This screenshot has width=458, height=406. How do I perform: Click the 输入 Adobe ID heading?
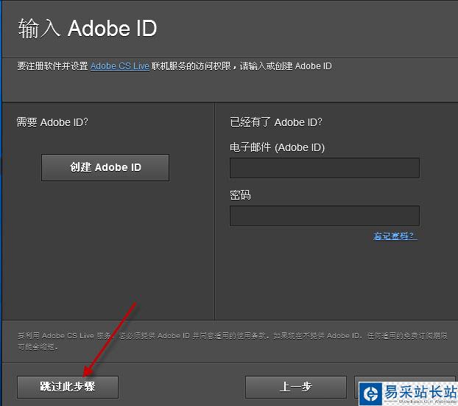(87, 29)
